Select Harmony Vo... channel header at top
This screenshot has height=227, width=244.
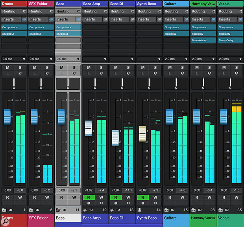click(203, 4)
